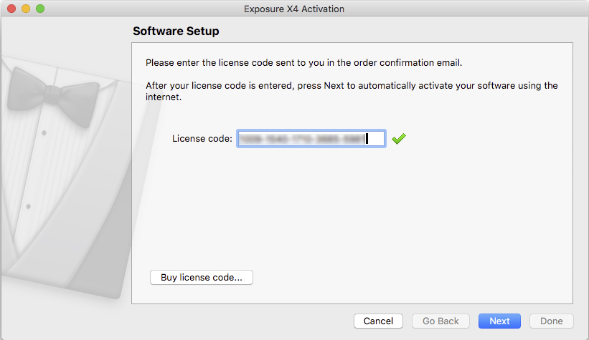Place cursor at end of license code
589x340 pixels.
pyautogui.click(x=367, y=139)
